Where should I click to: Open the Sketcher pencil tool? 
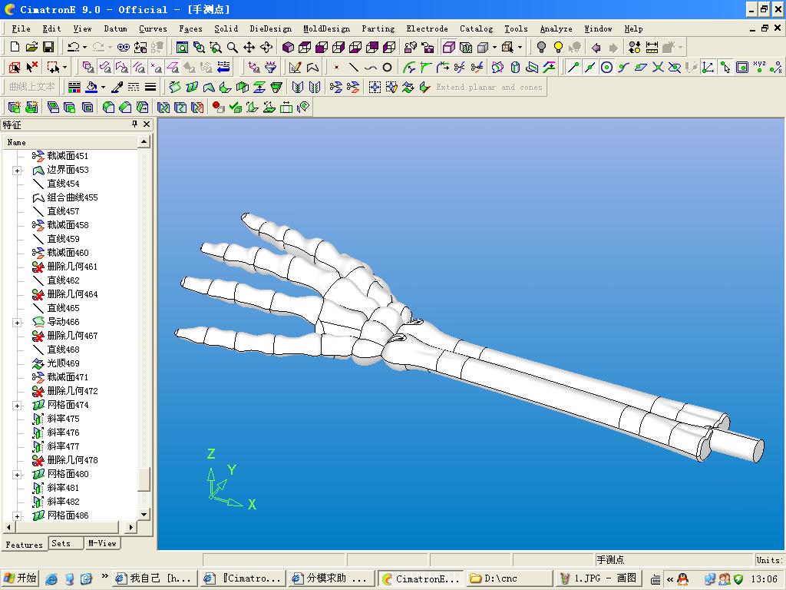(x=296, y=68)
